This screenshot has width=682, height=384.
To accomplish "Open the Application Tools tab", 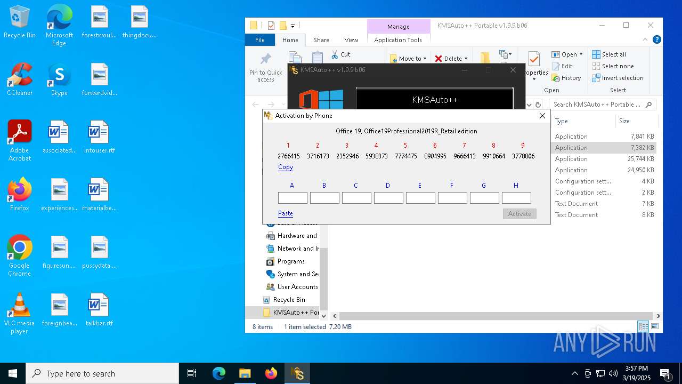I will [398, 40].
